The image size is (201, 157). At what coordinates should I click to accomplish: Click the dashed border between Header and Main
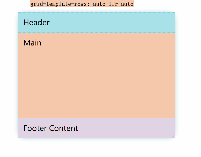coord(96,33)
